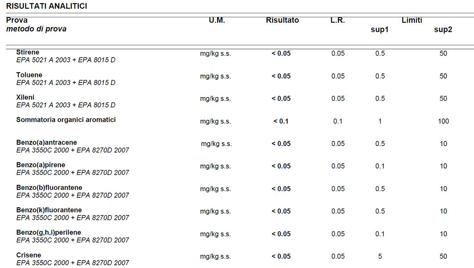The width and height of the screenshot is (474, 268).
Task: Select the sup2 limit subheader
Action: pyautogui.click(x=443, y=30)
